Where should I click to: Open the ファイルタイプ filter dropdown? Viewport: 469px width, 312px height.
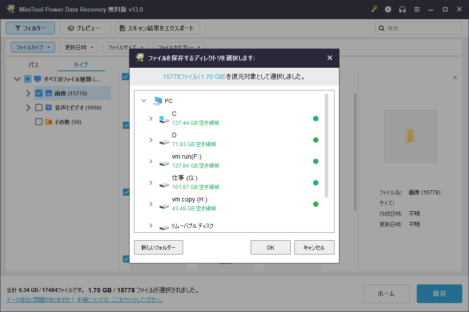pos(33,47)
